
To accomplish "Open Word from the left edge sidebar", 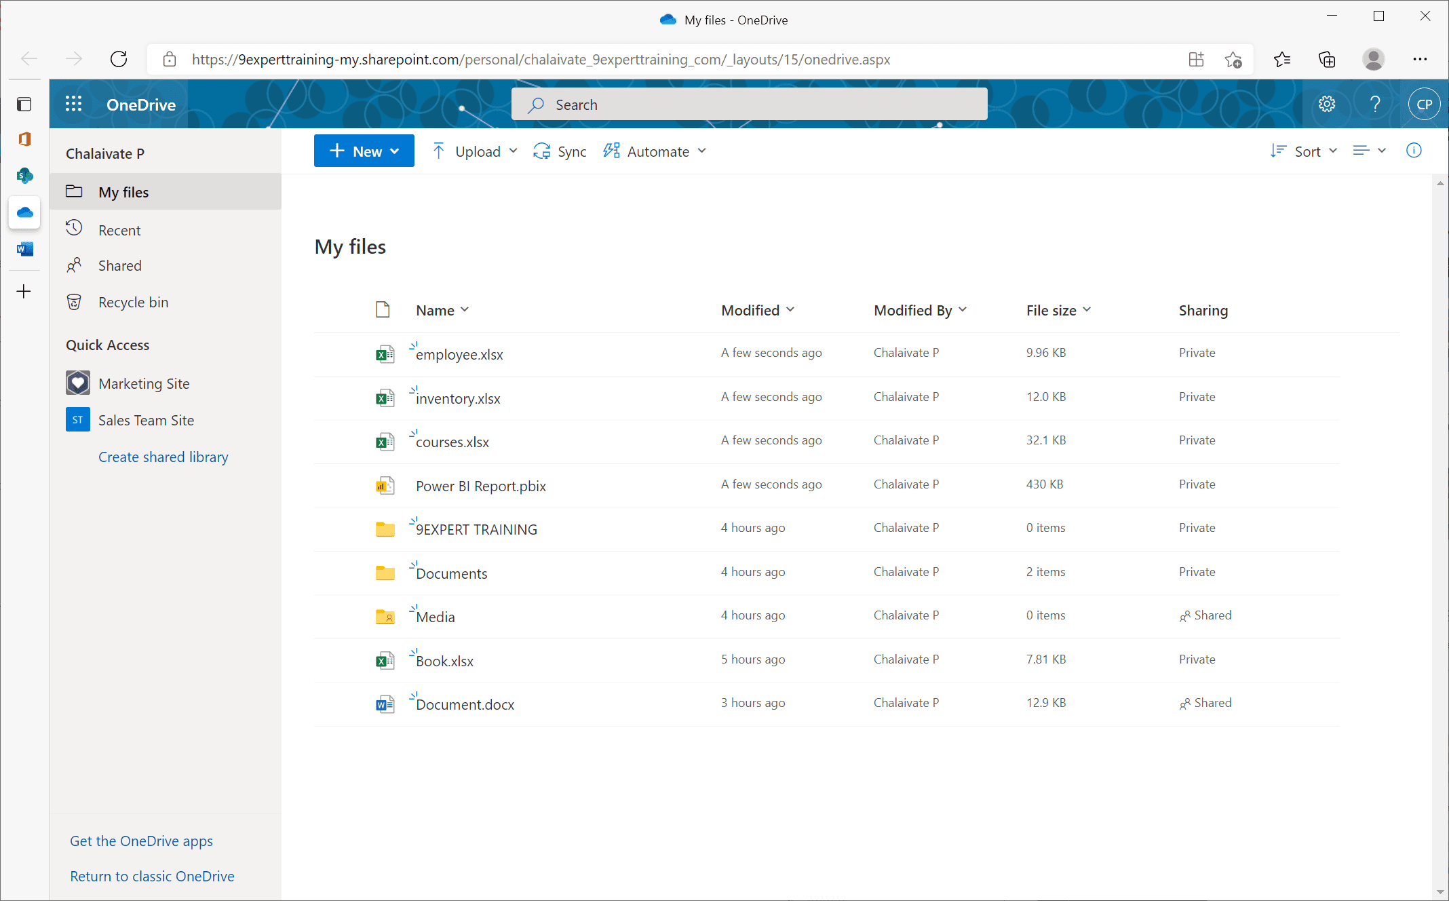I will (x=24, y=249).
